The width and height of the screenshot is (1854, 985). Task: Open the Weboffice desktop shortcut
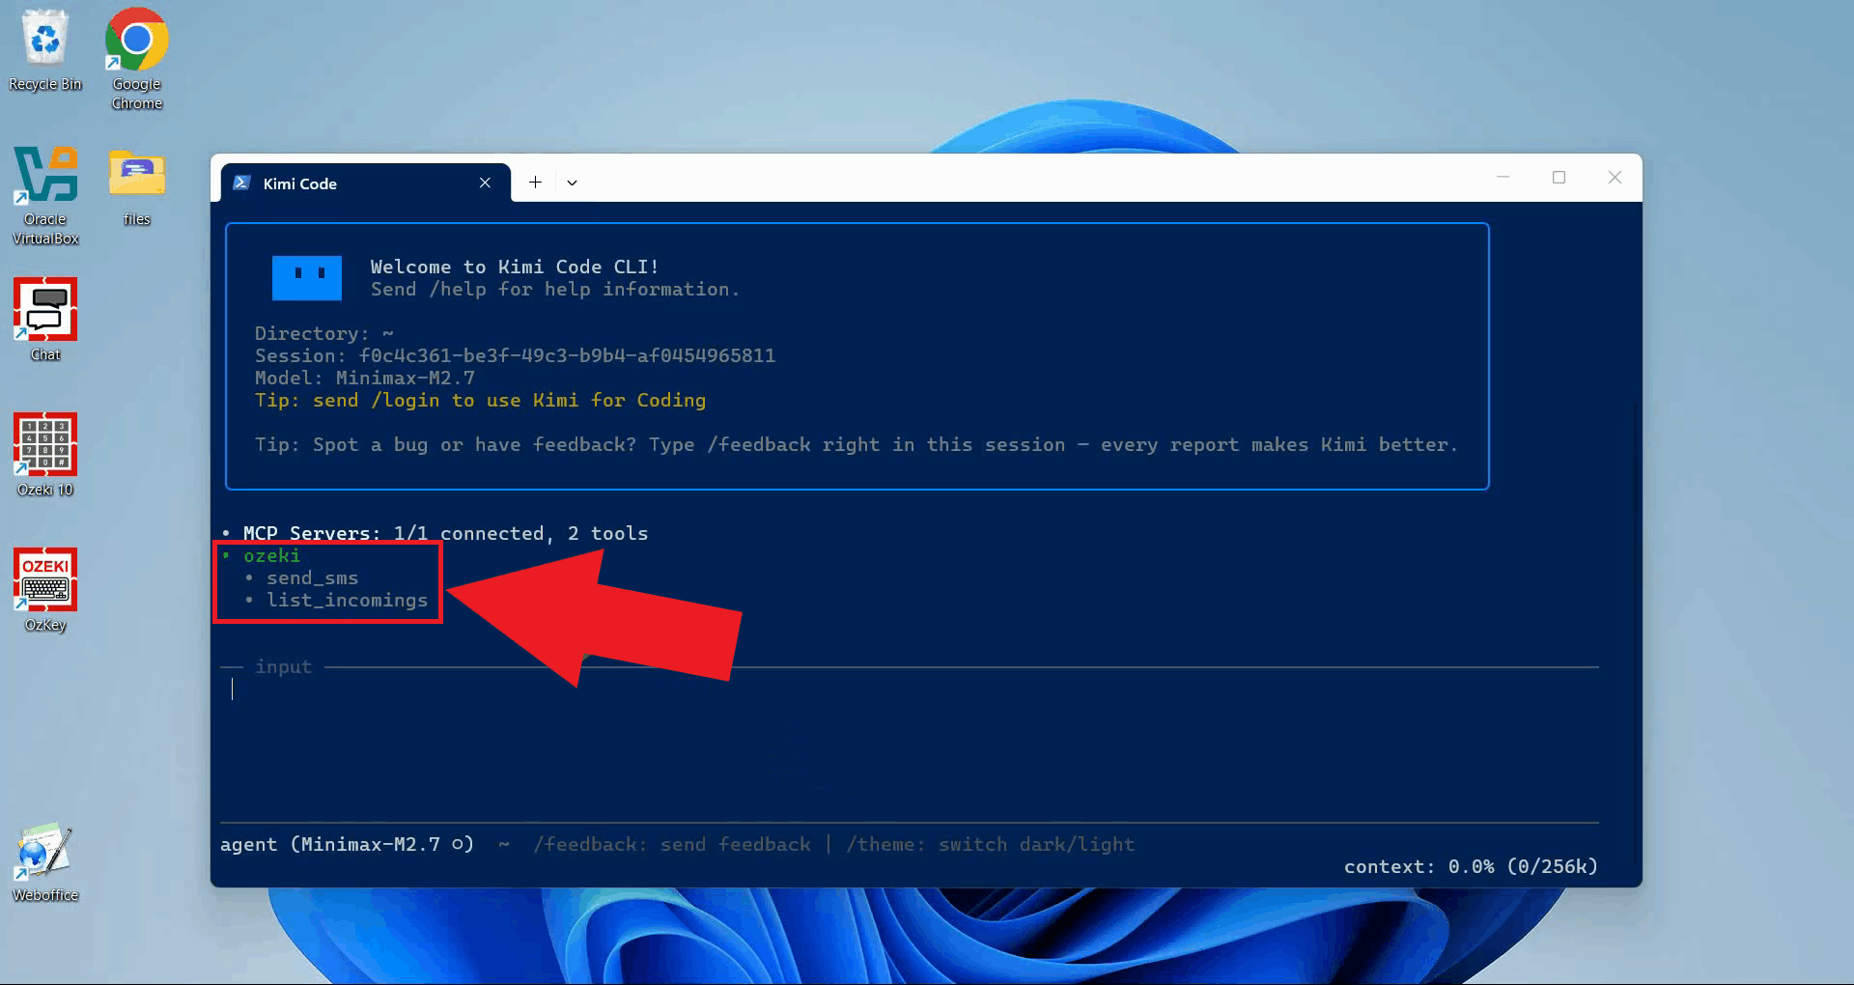45,861
